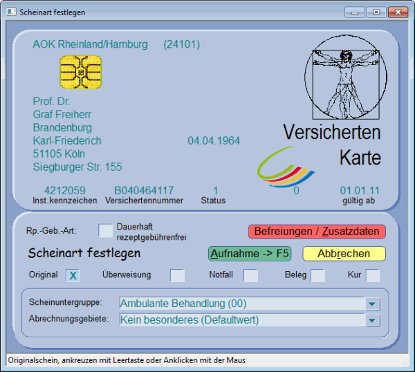The image size is (415, 372).
Task: Click the Versichertennummer label
Action: (x=144, y=201)
